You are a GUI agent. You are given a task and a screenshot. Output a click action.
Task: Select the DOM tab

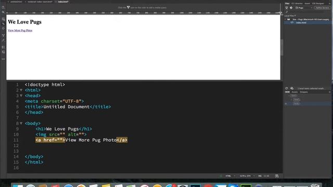pos(287,92)
